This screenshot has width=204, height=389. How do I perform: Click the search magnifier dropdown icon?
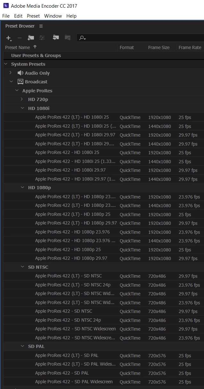[x=83, y=38]
